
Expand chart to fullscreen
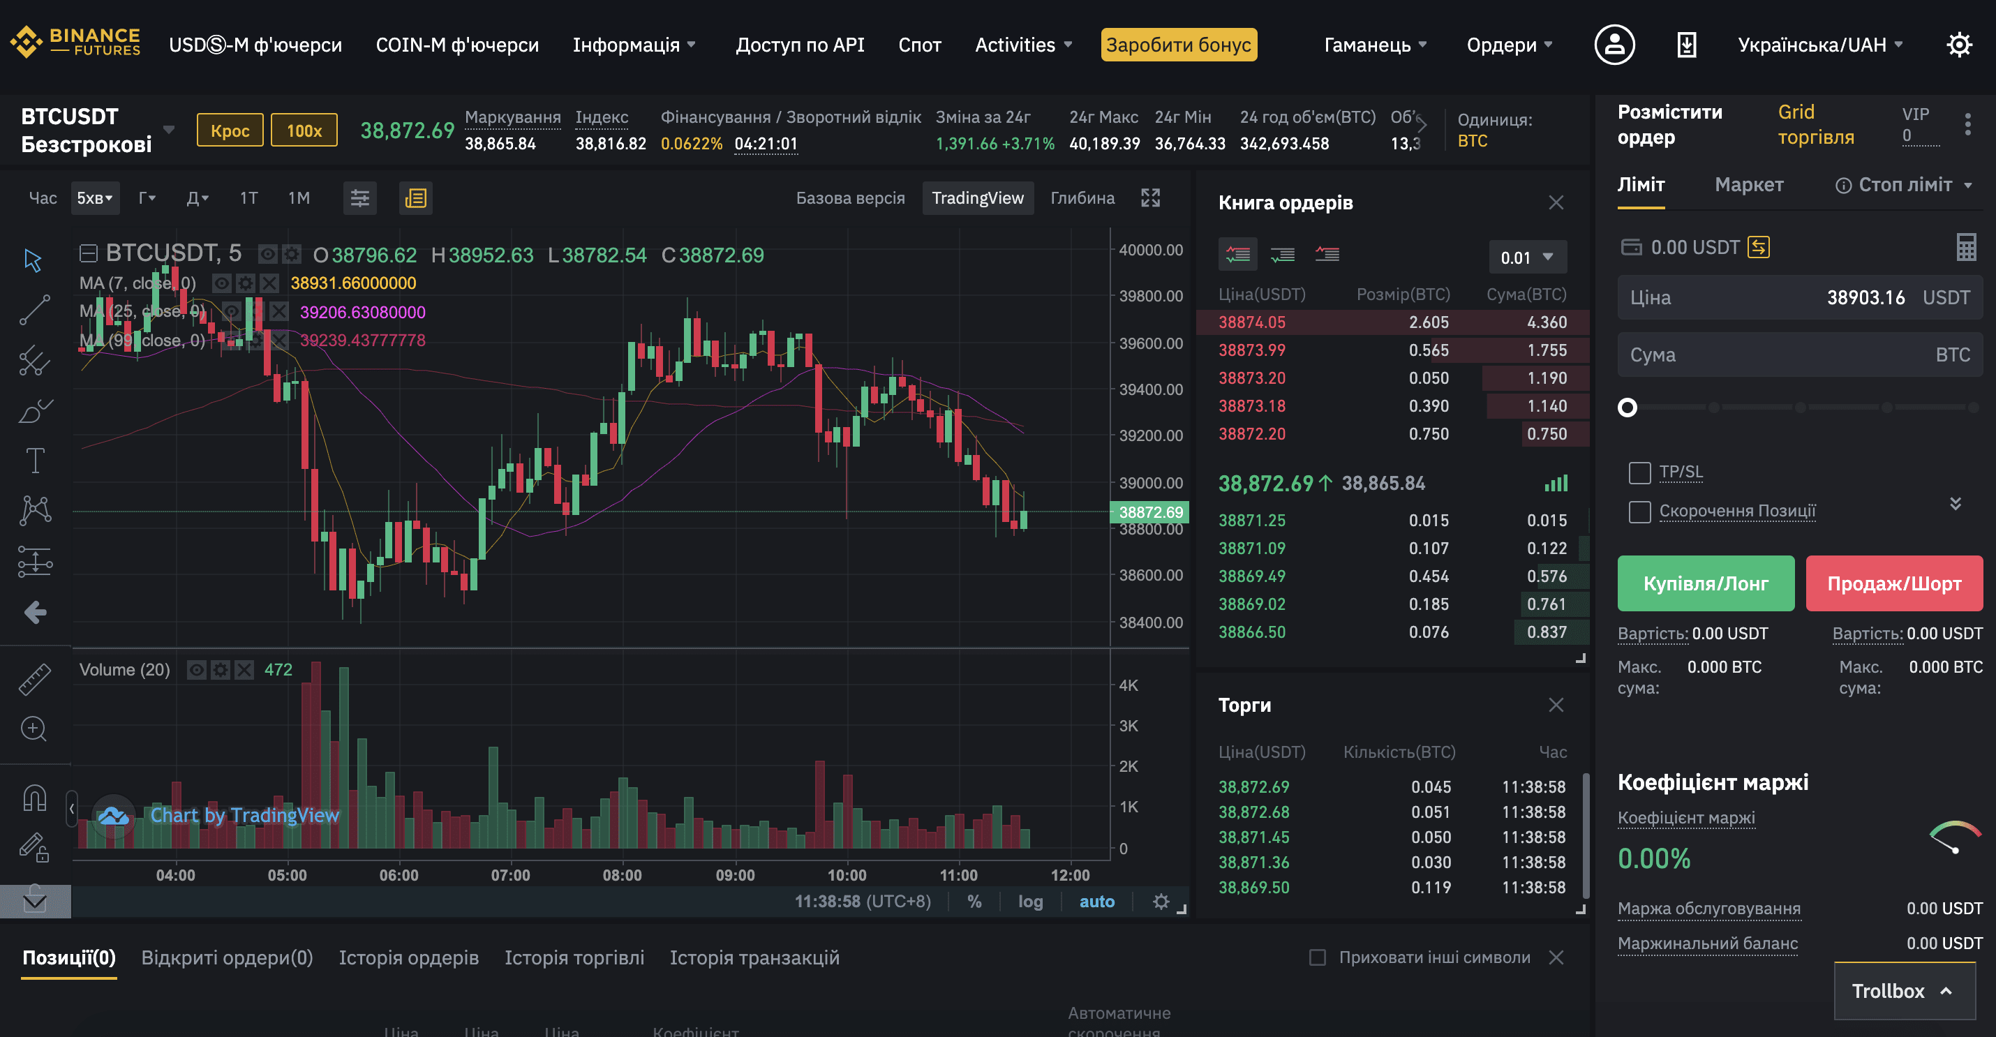pyautogui.click(x=1151, y=197)
